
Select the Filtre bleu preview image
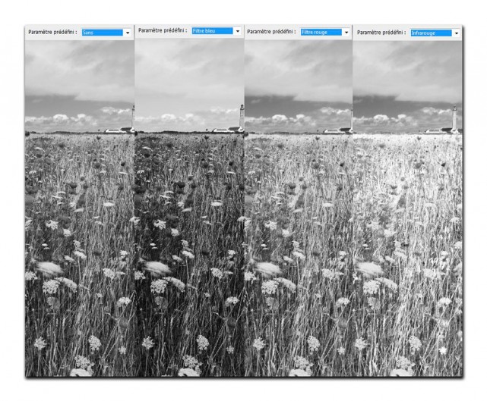(189, 208)
